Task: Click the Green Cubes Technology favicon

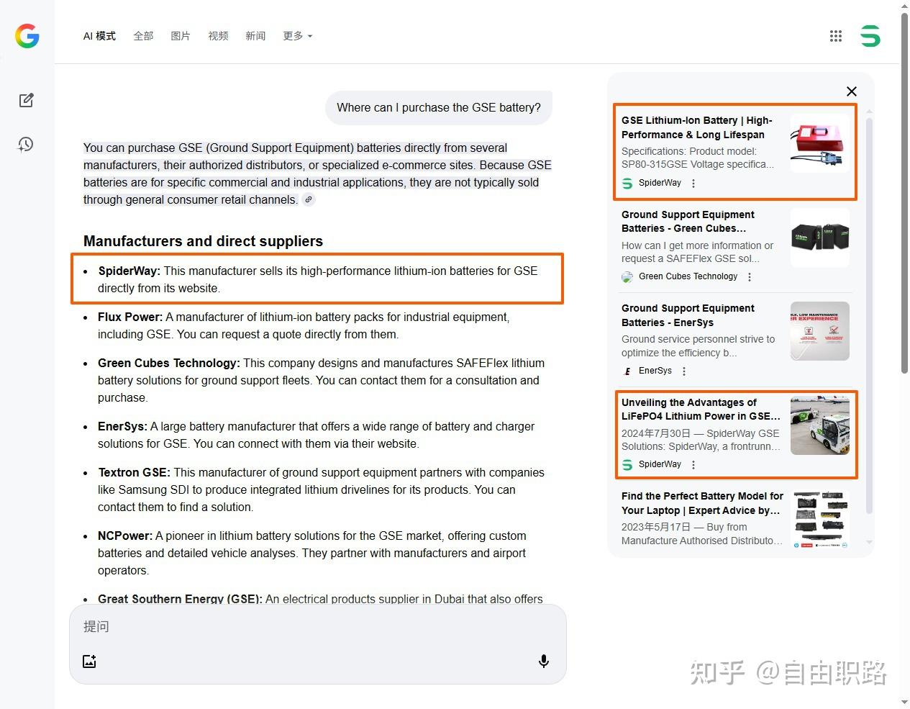Action: tap(627, 277)
